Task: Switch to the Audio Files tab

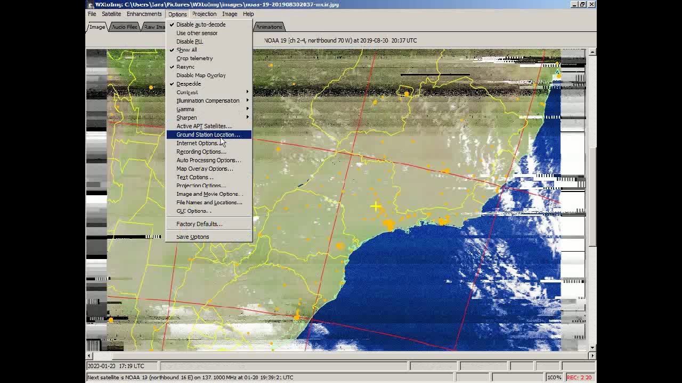Action: pyautogui.click(x=124, y=27)
